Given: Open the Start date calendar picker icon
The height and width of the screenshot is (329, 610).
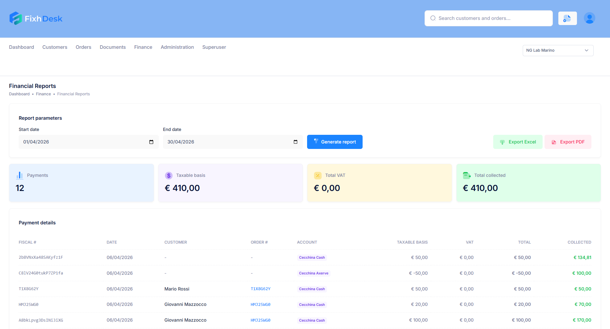Looking at the screenshot, I should (x=151, y=142).
